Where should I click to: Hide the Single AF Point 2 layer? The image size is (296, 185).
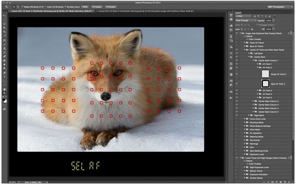click(x=237, y=74)
